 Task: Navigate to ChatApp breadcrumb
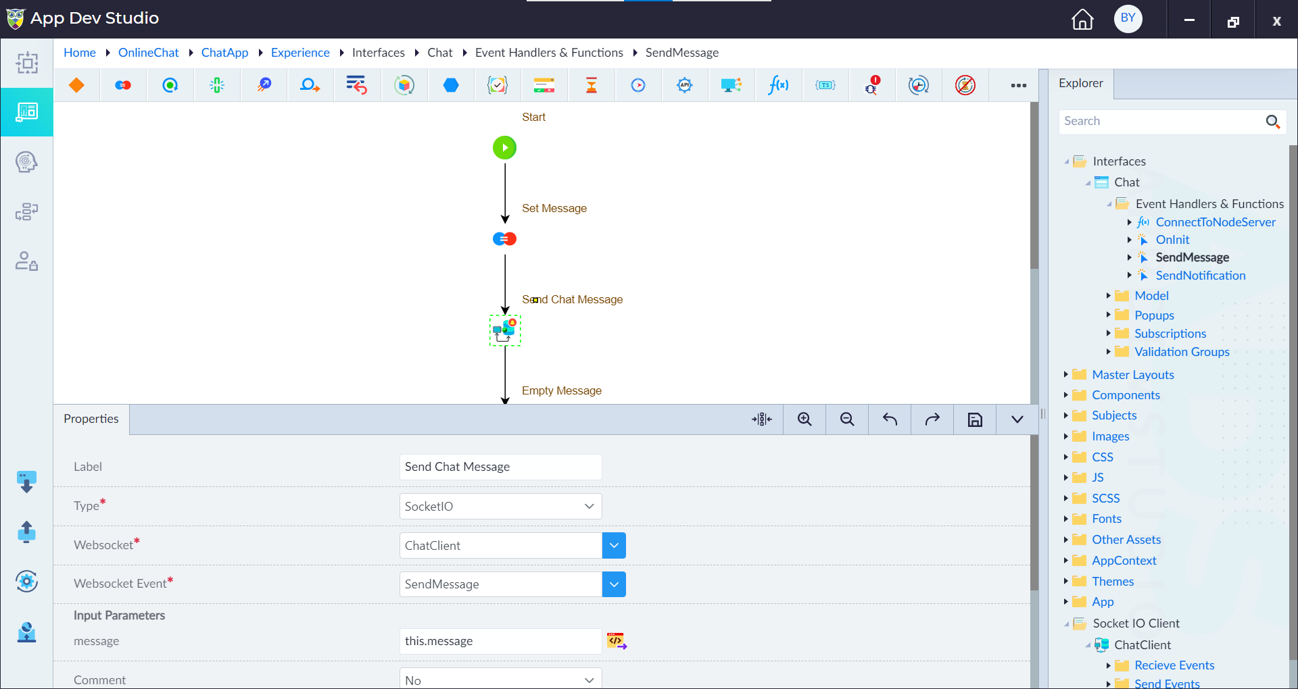pyautogui.click(x=224, y=53)
